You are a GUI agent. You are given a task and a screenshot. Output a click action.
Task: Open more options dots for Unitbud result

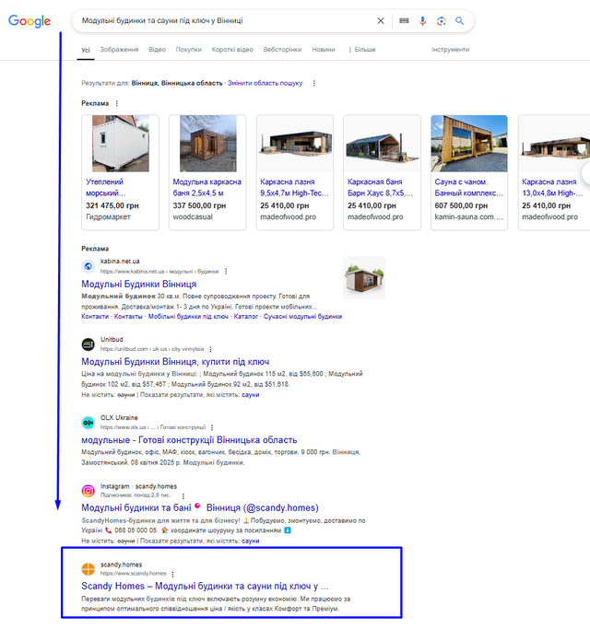(210, 349)
